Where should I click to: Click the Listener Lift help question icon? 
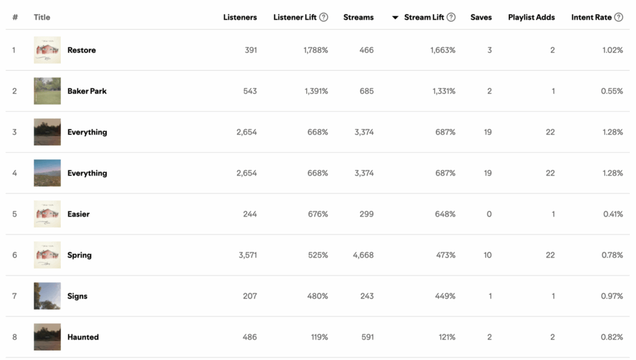[x=323, y=17]
